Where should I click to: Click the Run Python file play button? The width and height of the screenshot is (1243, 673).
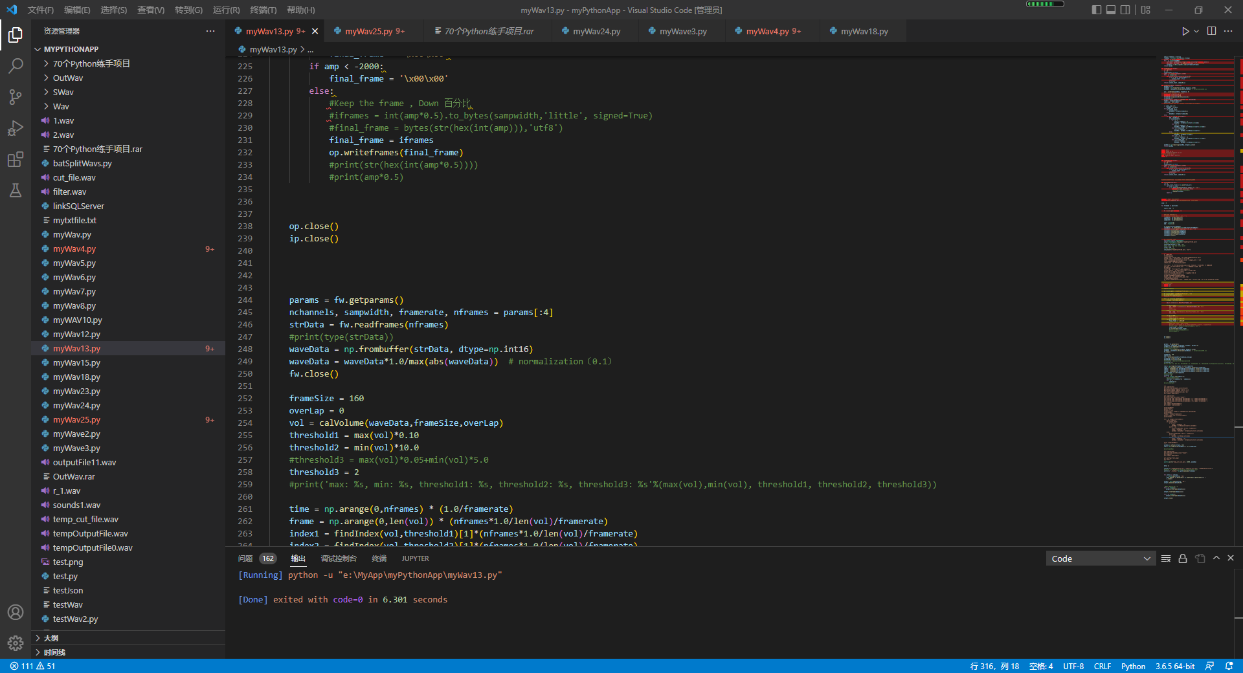(1185, 31)
